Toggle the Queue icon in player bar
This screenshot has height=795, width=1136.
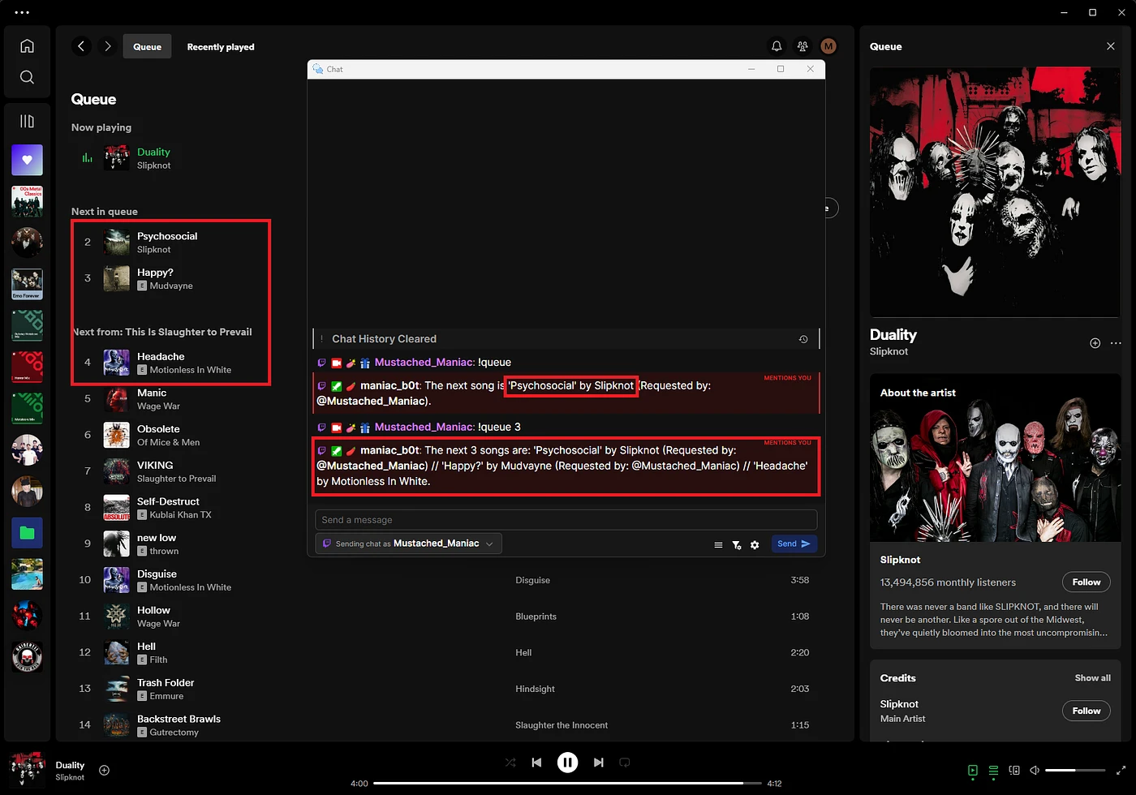point(993,771)
